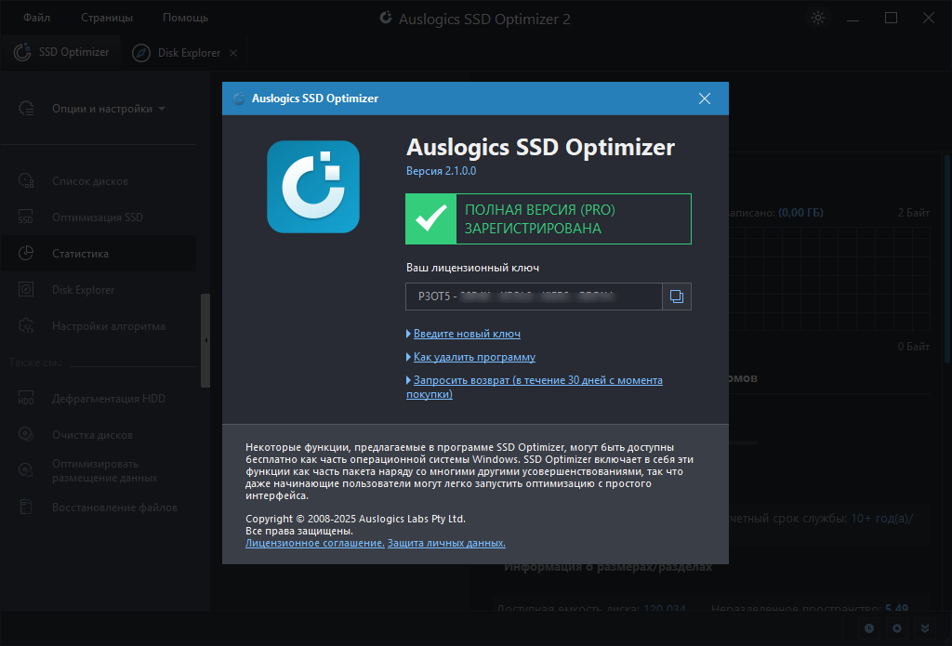Open 'Защита личных данных' link
Screen dimensions: 952x646
[x=446, y=543]
